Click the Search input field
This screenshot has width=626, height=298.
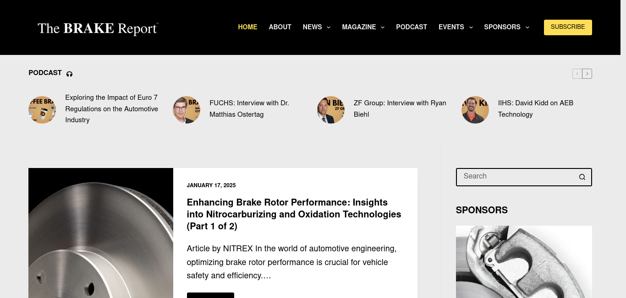(x=524, y=177)
